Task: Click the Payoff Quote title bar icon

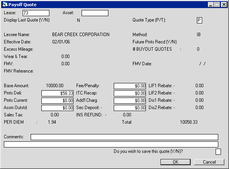Action: [x=5, y=5]
